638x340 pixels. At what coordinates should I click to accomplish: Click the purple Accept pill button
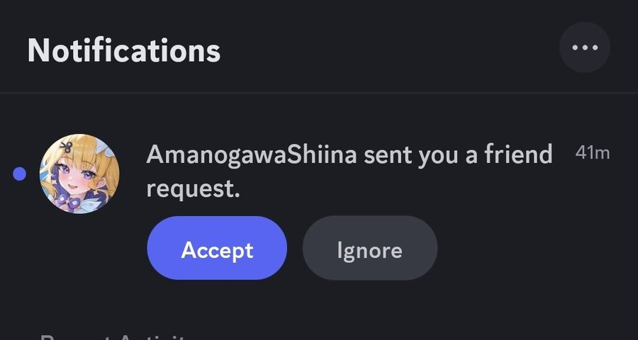point(217,248)
